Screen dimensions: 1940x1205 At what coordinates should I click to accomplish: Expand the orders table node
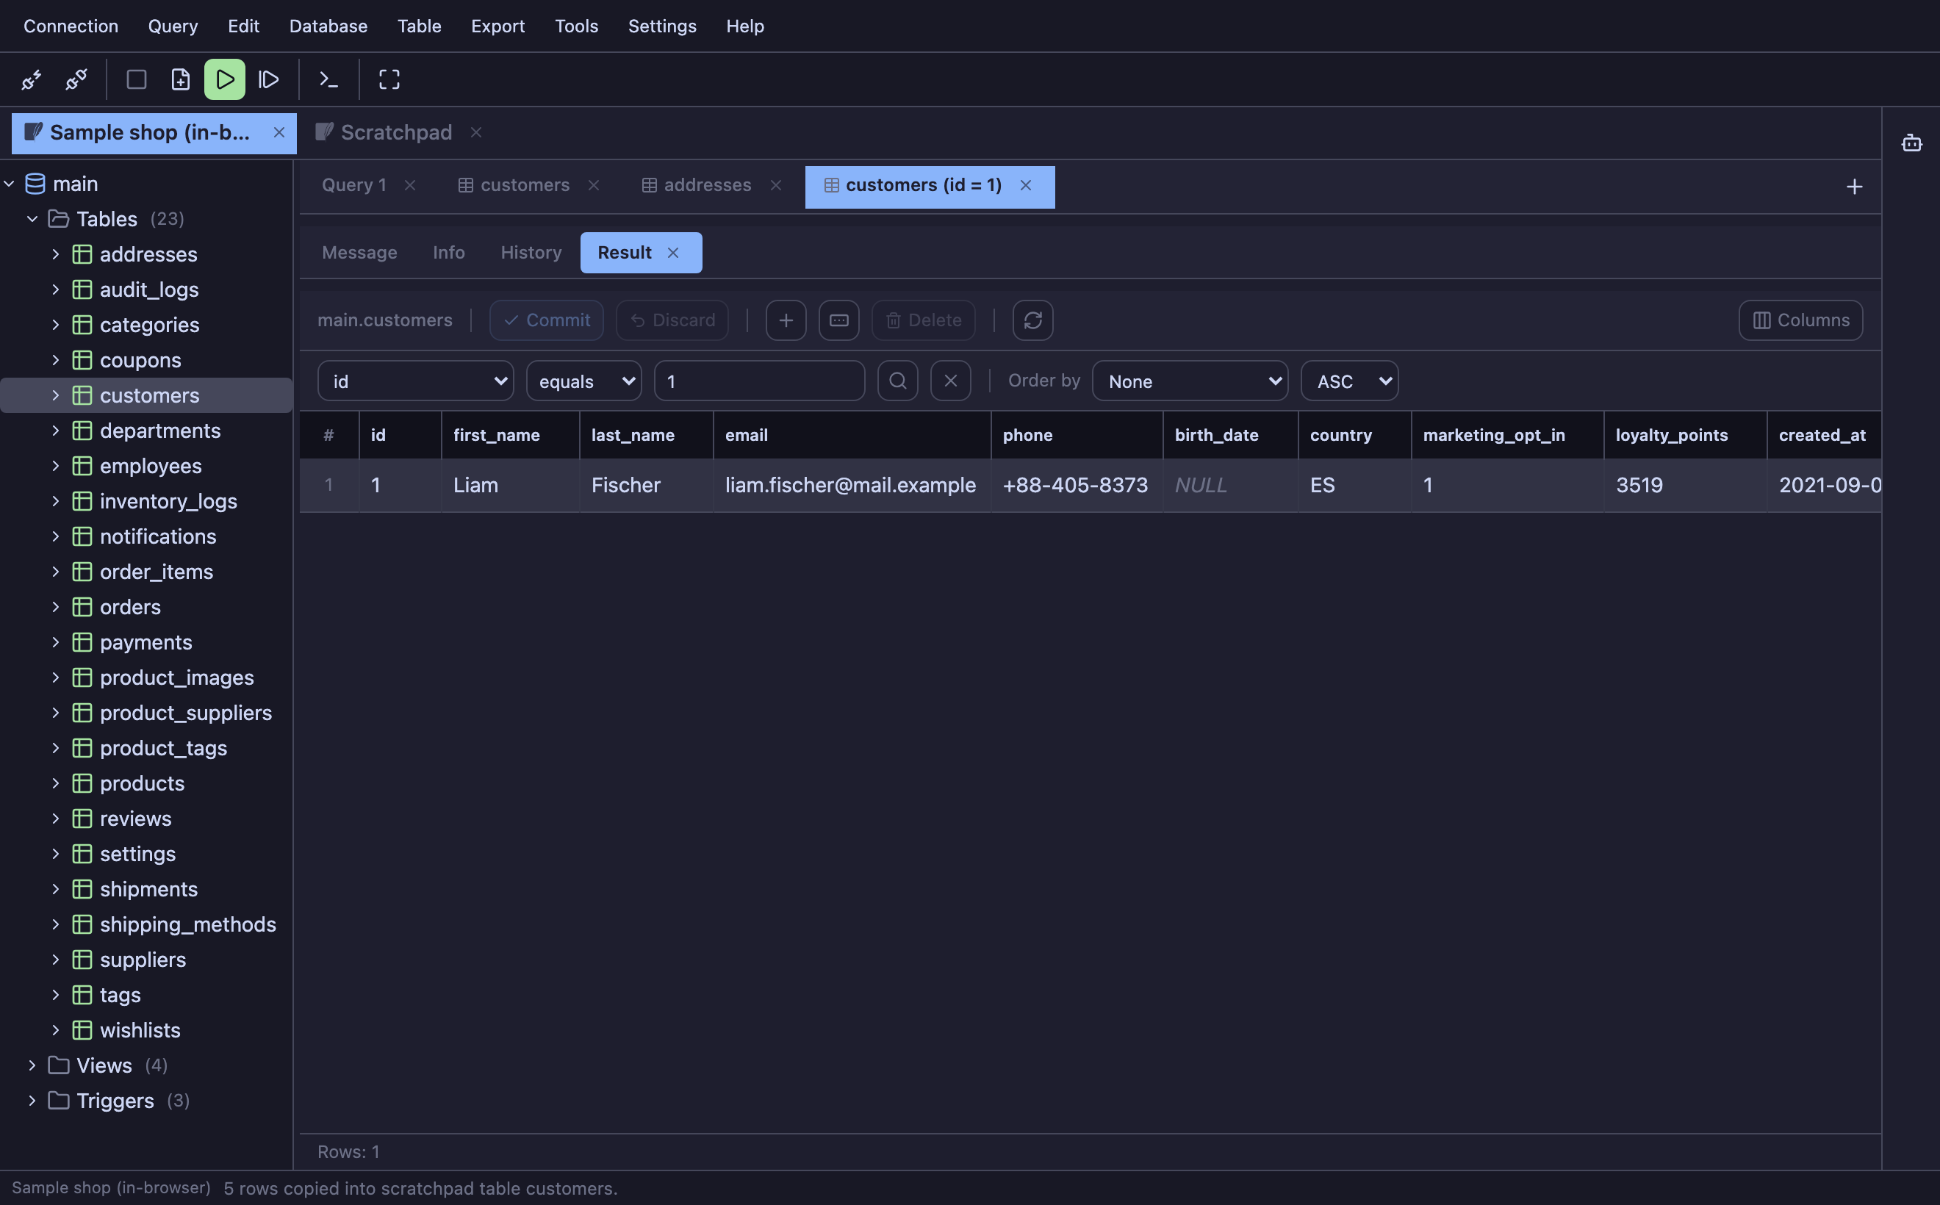pyautogui.click(x=56, y=608)
